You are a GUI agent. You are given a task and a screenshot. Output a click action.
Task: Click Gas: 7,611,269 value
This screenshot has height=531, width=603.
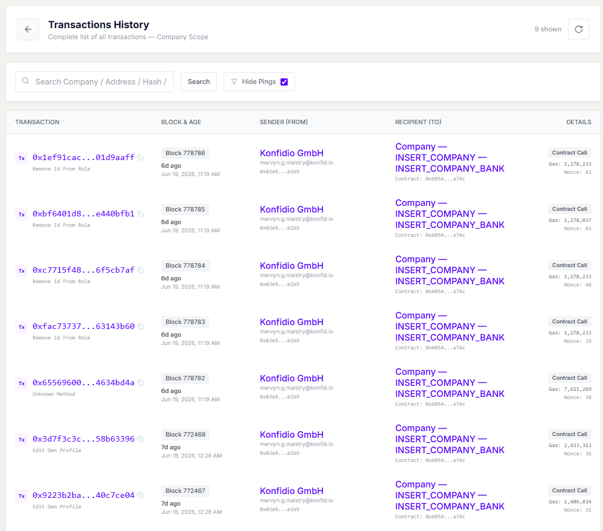click(x=570, y=389)
